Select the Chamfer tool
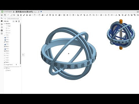Viewport: 139px width, 104px height. coord(39,15)
